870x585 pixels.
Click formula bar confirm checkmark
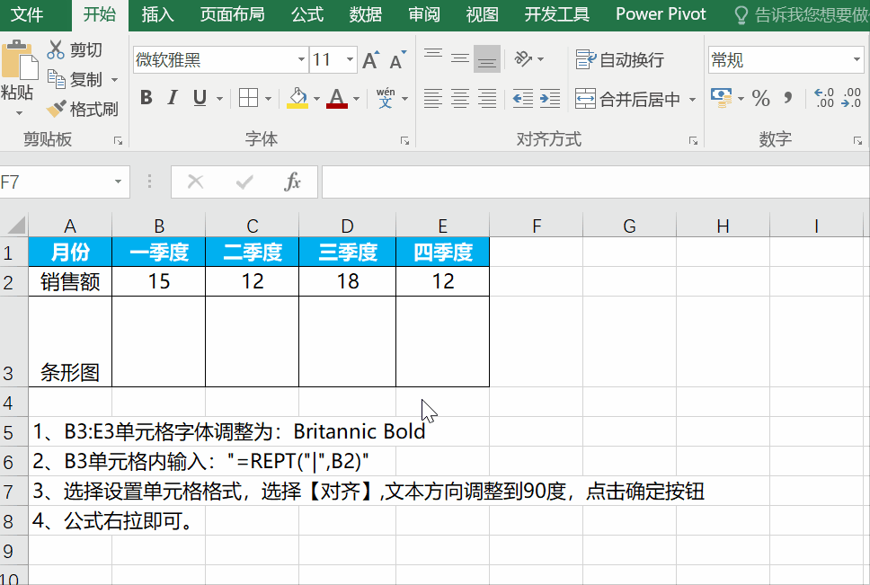[244, 182]
